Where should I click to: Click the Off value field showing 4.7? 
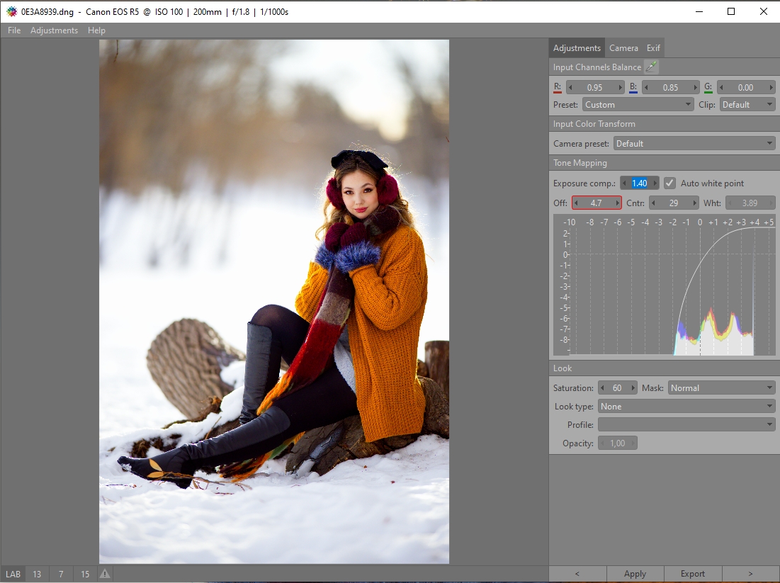(597, 203)
